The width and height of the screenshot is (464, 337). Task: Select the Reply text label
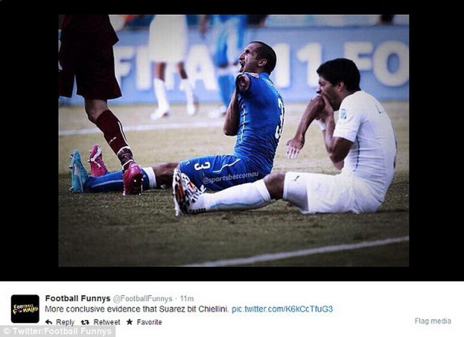pyautogui.click(x=65, y=322)
